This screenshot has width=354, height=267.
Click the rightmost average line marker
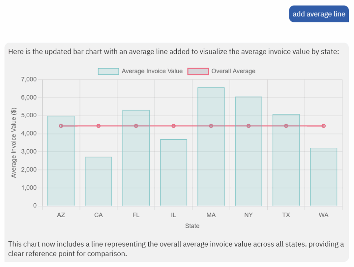pyautogui.click(x=324, y=126)
